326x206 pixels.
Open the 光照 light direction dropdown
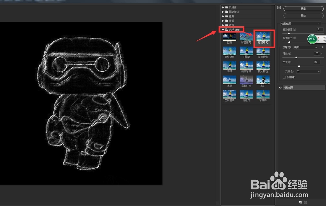(x=308, y=71)
